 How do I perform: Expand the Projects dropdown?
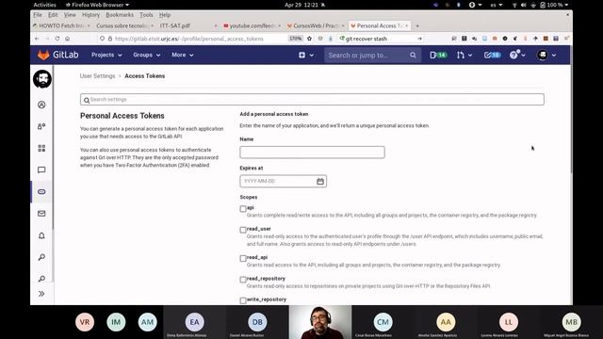tap(106, 55)
